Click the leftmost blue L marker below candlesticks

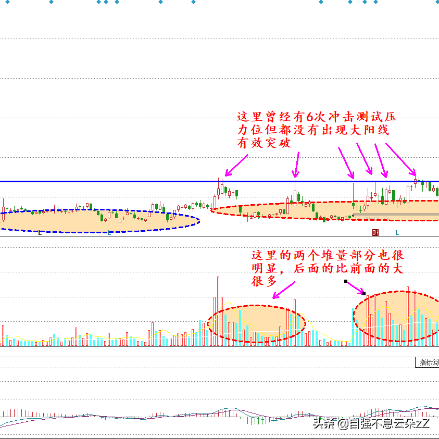tap(40, 232)
